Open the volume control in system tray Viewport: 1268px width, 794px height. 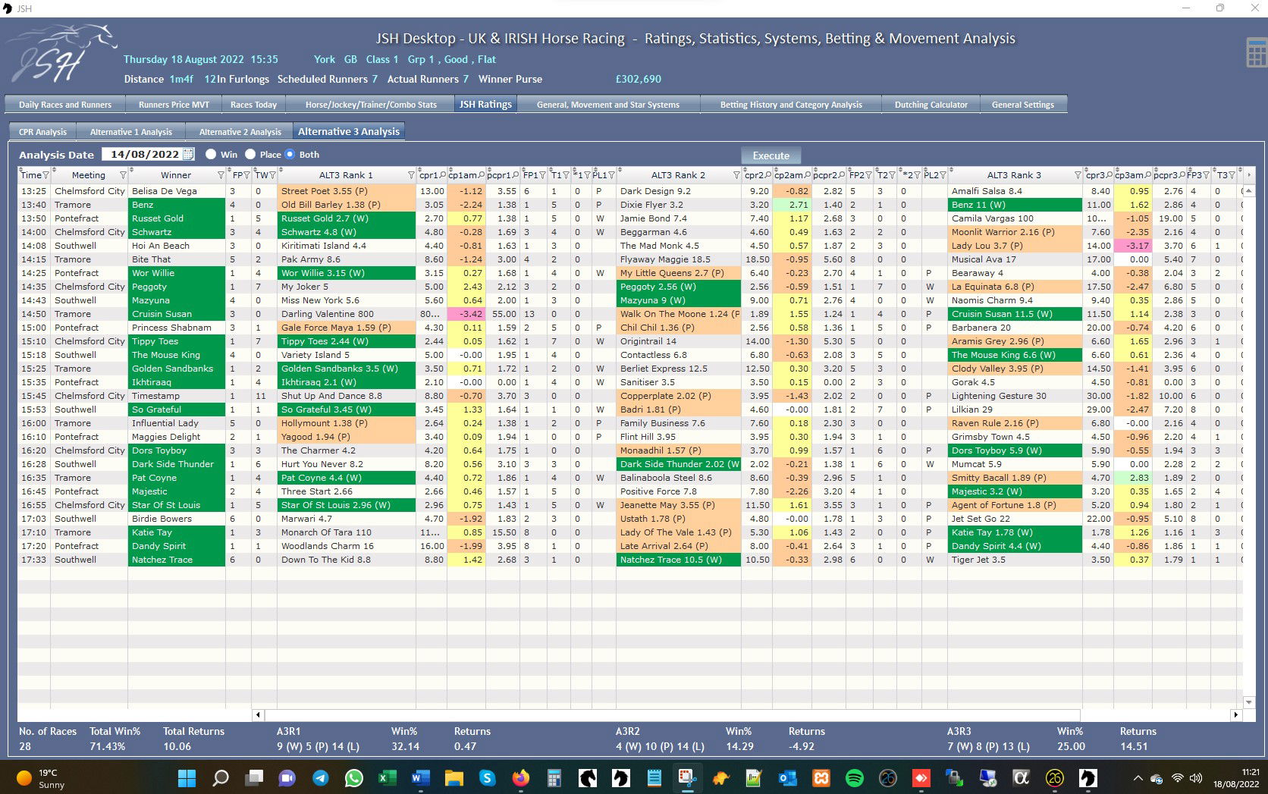click(x=1196, y=778)
